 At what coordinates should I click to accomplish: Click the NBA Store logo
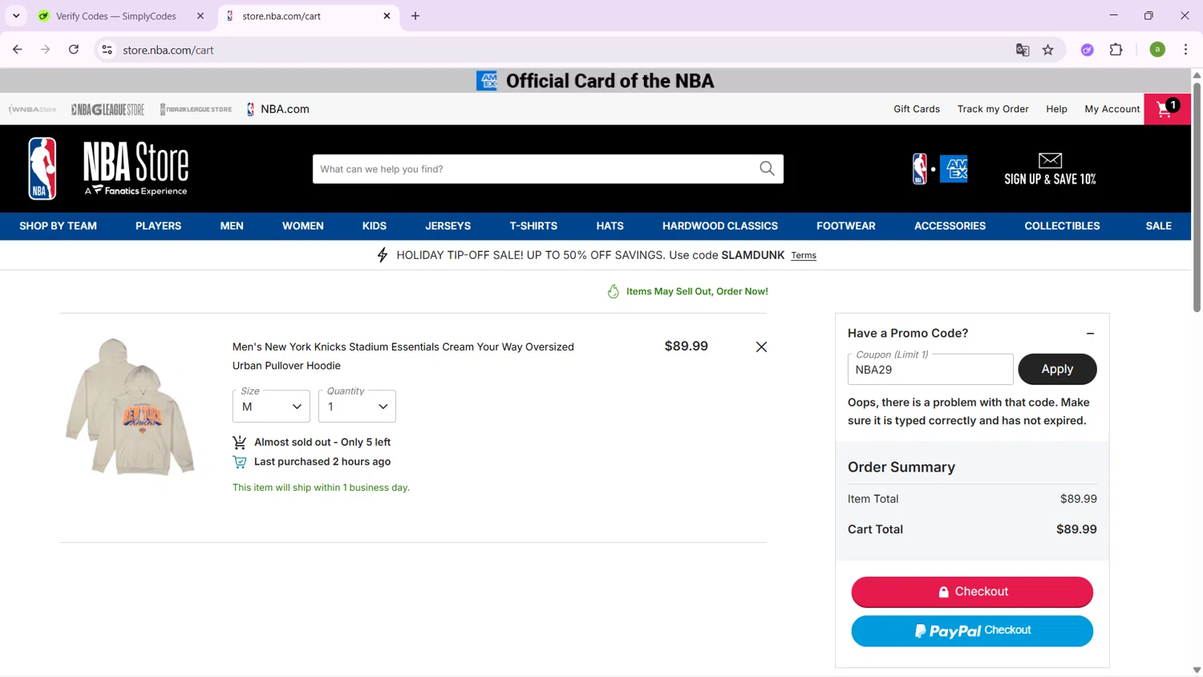coord(108,168)
